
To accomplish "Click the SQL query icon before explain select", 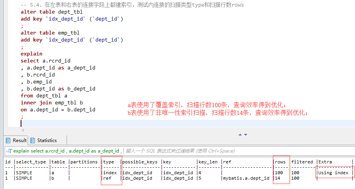I will point(9,151).
